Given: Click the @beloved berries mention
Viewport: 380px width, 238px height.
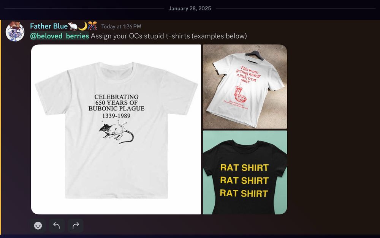Looking at the screenshot, I should pos(59,36).
